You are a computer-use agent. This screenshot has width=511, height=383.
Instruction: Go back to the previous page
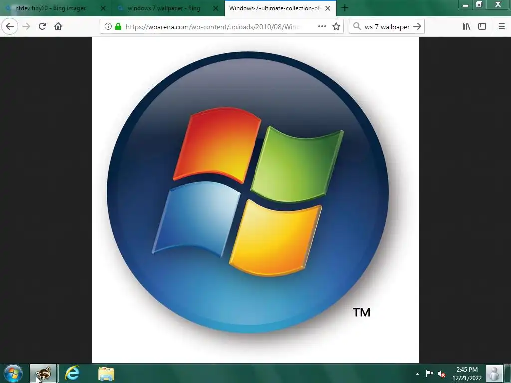point(10,27)
